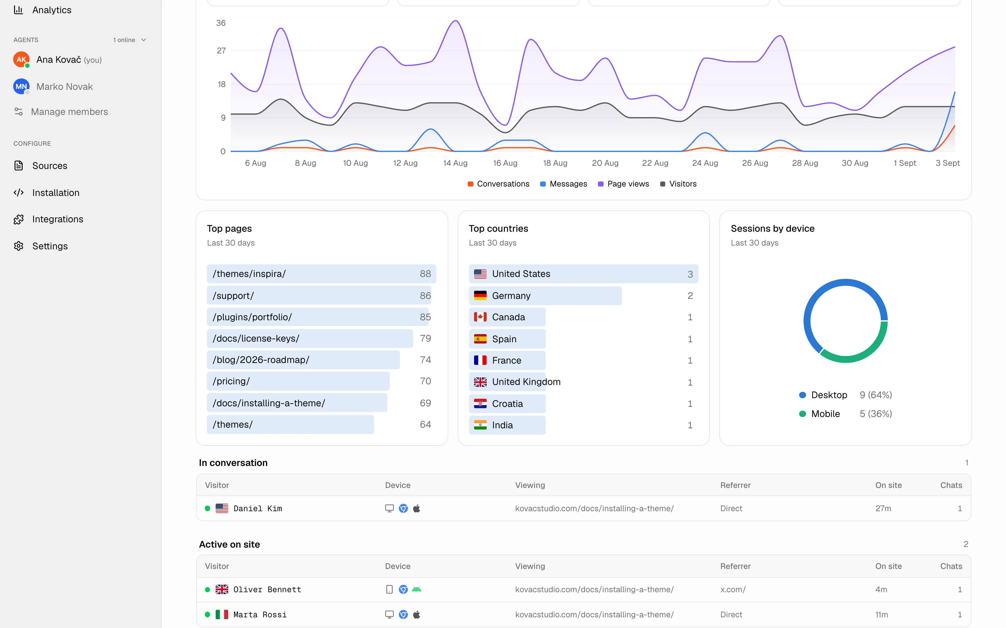The image size is (1006, 628).
Task: Click the Integrations puzzle piece icon
Action: [18, 219]
